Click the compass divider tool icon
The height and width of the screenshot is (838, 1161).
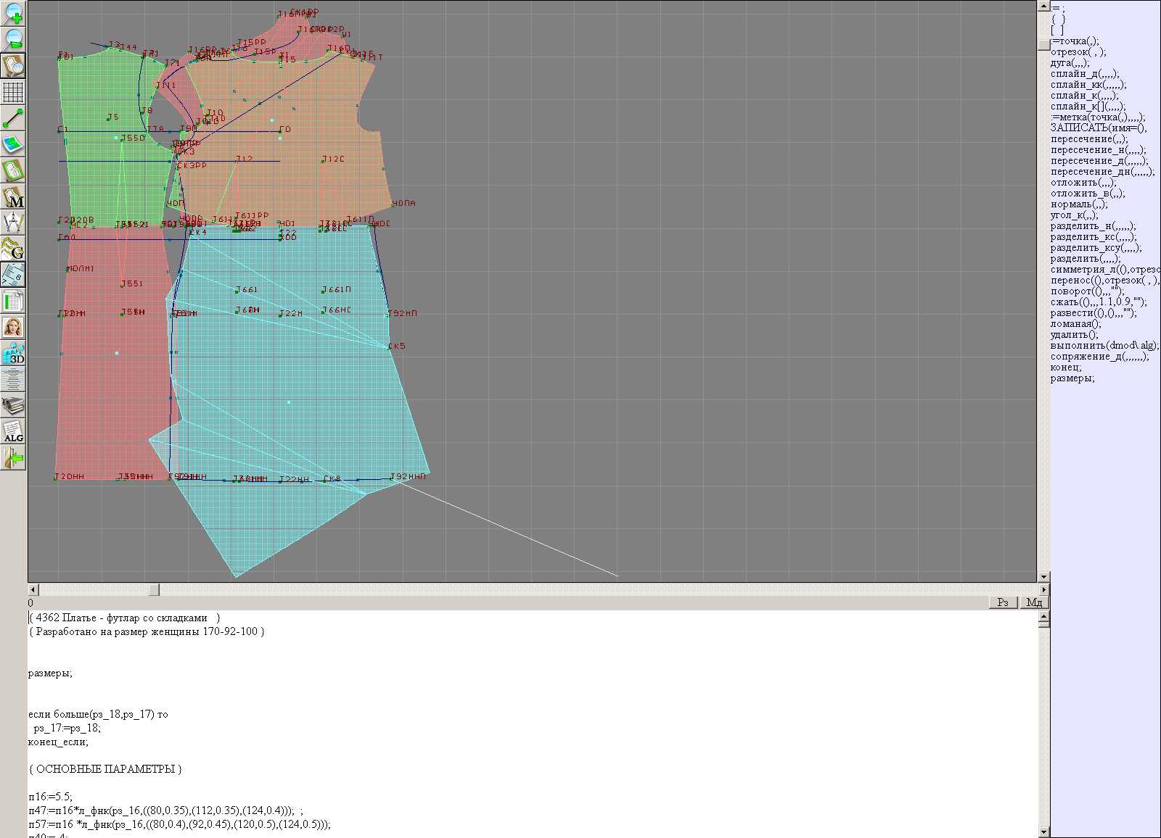pyautogui.click(x=13, y=223)
